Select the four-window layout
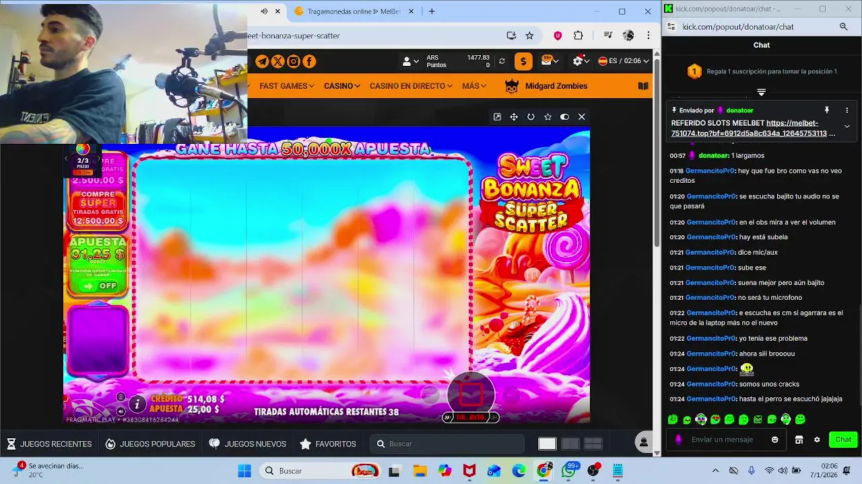This screenshot has width=862, height=484. [x=593, y=444]
